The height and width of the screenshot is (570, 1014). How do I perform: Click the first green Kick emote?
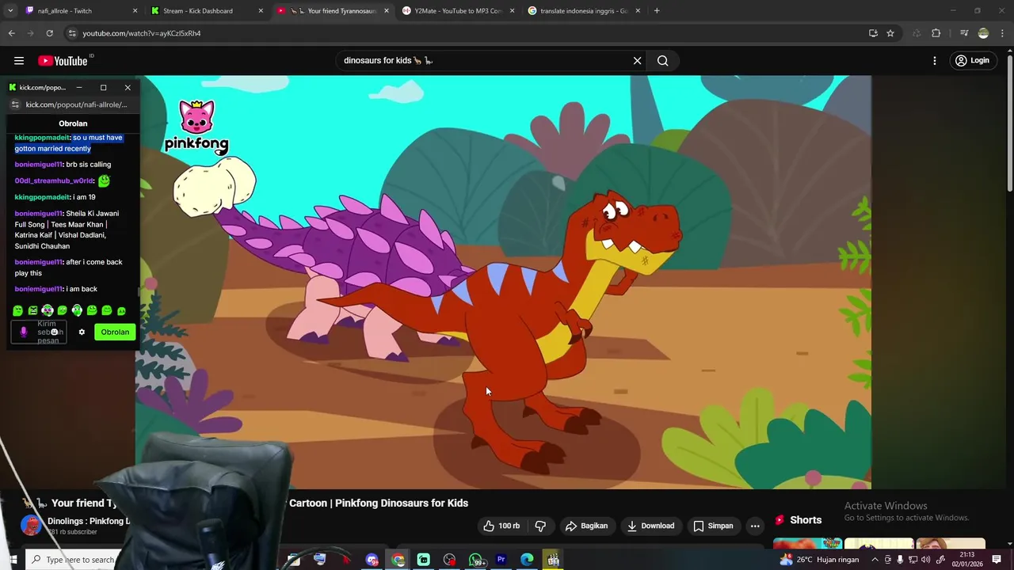[17, 311]
